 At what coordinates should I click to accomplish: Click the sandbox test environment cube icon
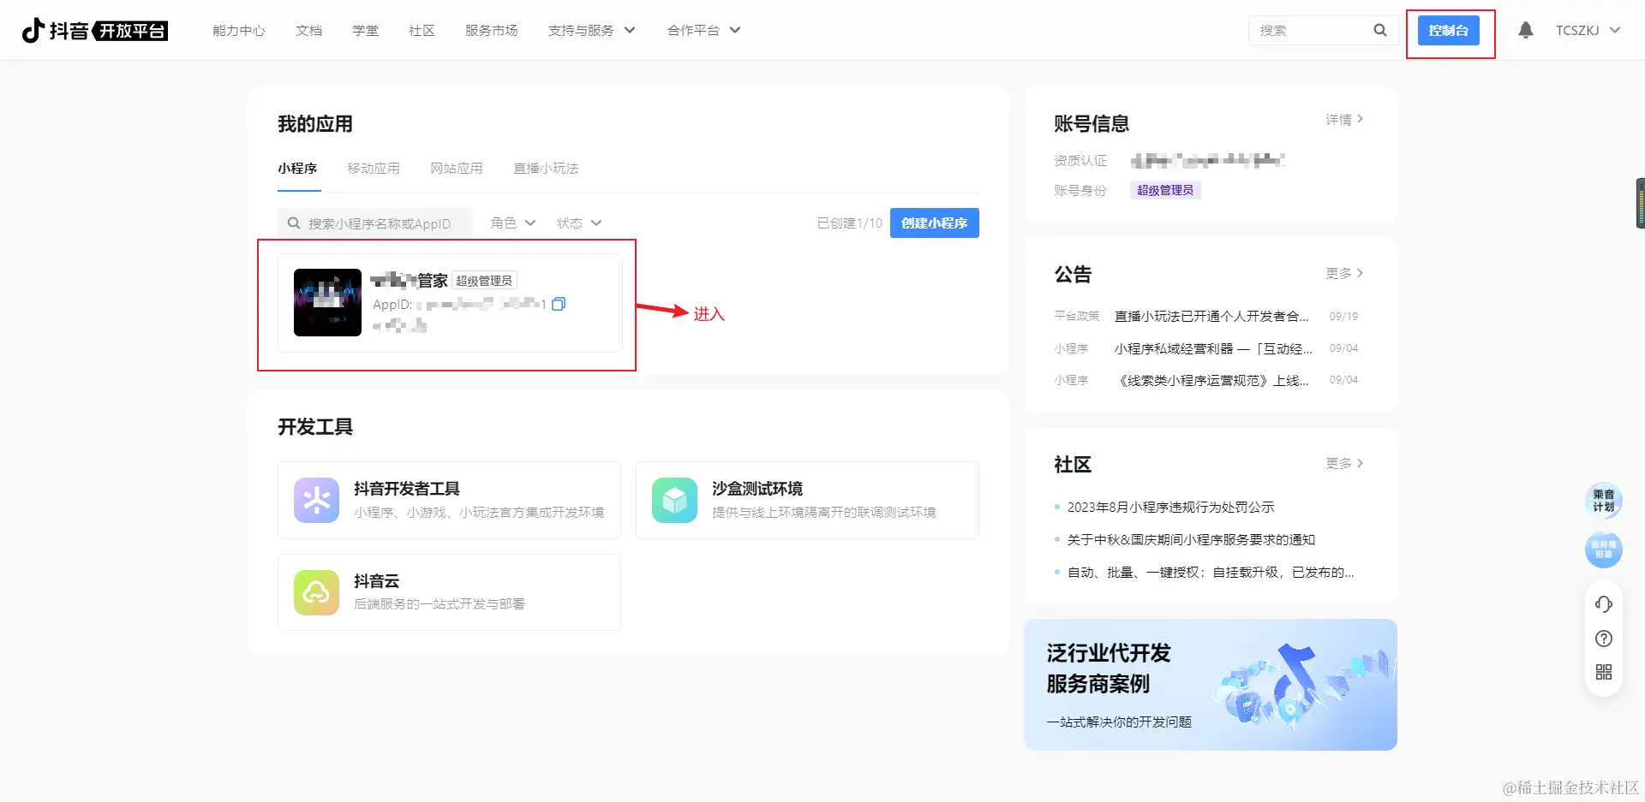click(x=674, y=500)
